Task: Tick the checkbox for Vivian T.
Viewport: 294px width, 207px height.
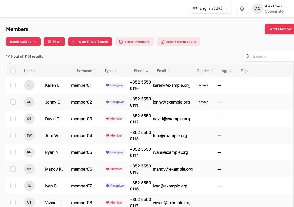Action: pyautogui.click(x=13, y=203)
